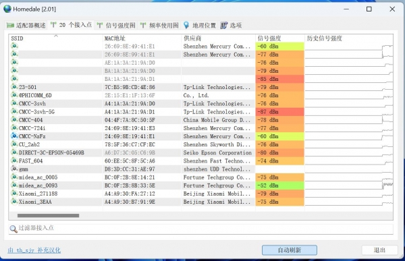Click the network icon beside Xiaomi_3EAA

tap(14, 202)
